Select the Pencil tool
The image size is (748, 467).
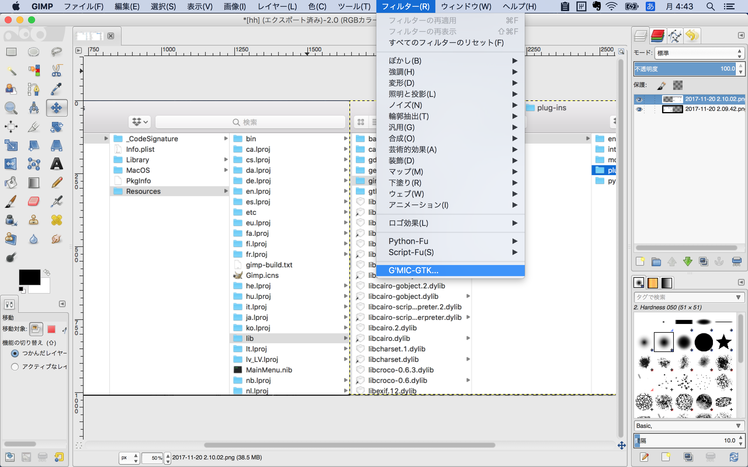tap(57, 182)
